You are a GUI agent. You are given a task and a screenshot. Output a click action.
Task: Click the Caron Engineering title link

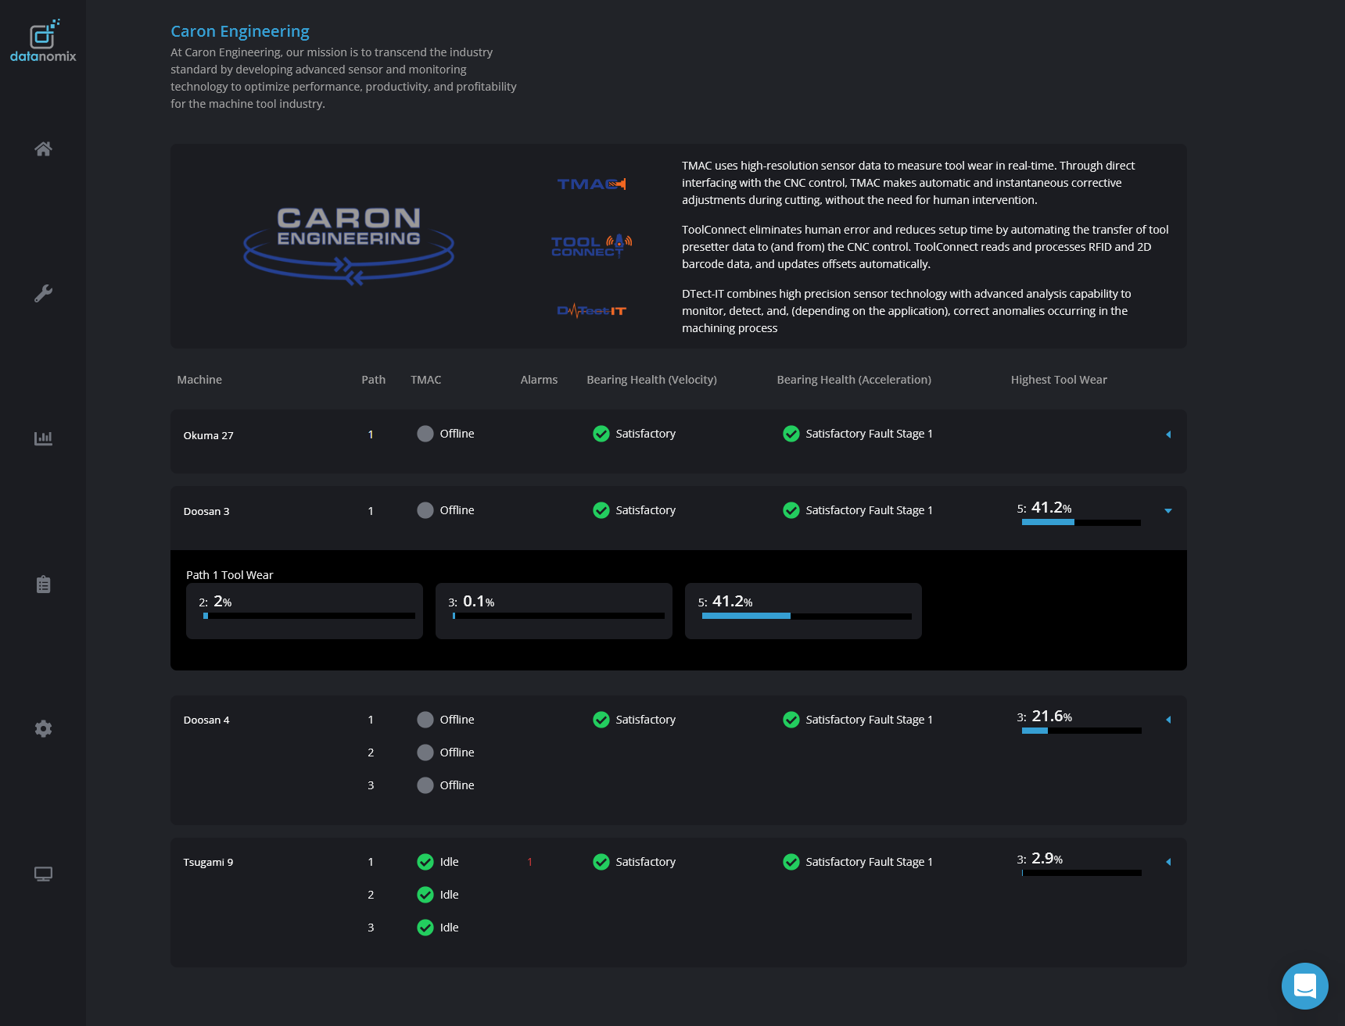(240, 31)
